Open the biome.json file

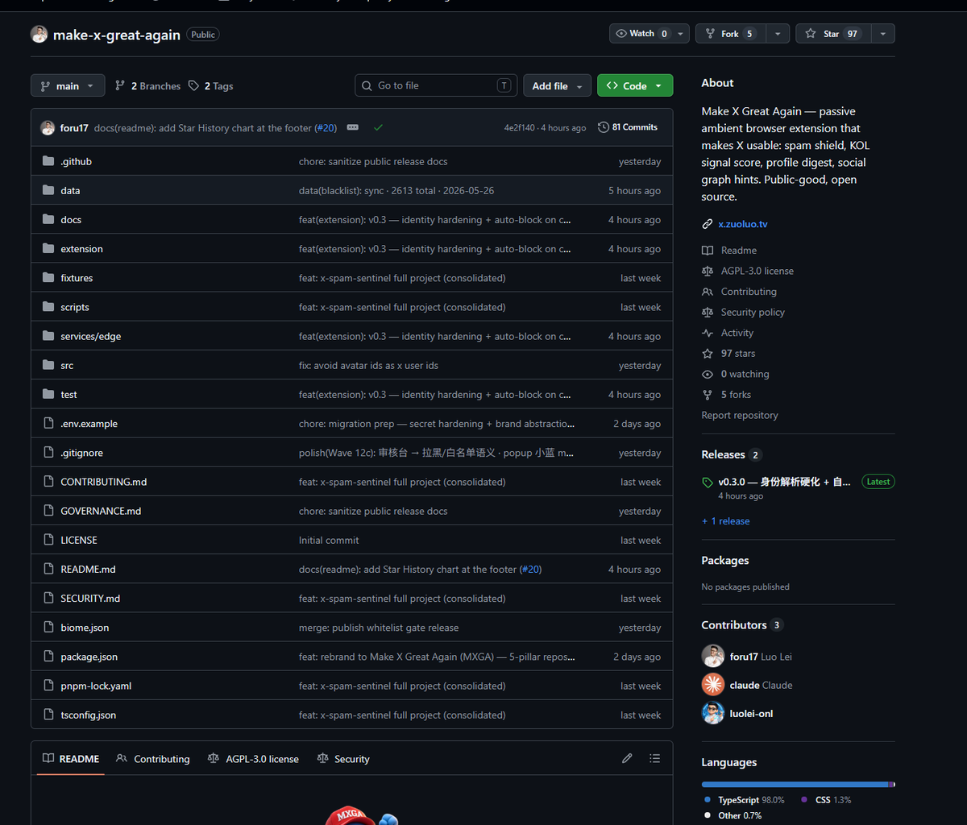[x=85, y=628]
